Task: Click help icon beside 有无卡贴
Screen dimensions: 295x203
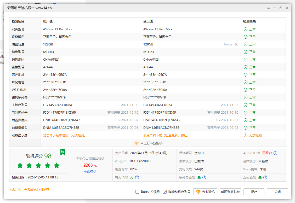Action: (137, 177)
